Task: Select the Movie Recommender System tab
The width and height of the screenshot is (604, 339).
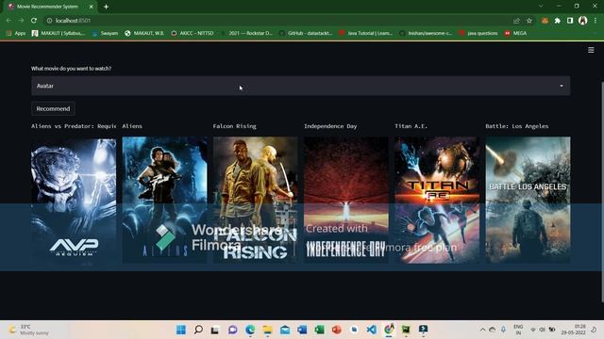Action: [x=50, y=7]
